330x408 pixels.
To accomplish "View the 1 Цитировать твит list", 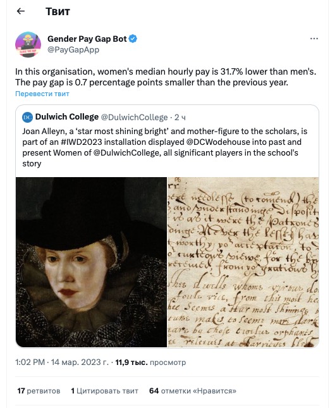I will click(104, 391).
